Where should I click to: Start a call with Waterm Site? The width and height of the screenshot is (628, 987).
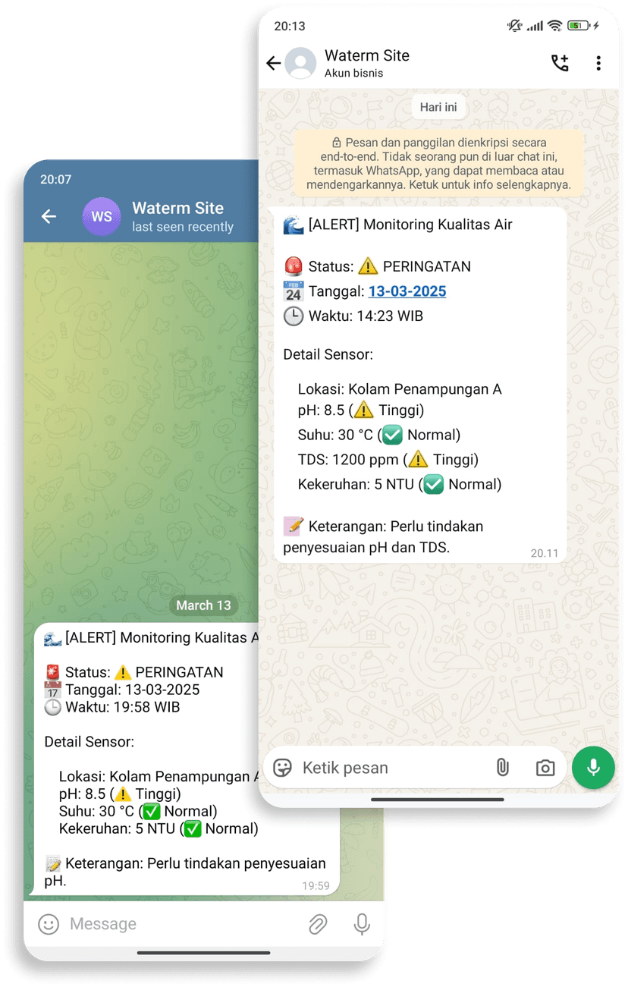click(x=560, y=64)
